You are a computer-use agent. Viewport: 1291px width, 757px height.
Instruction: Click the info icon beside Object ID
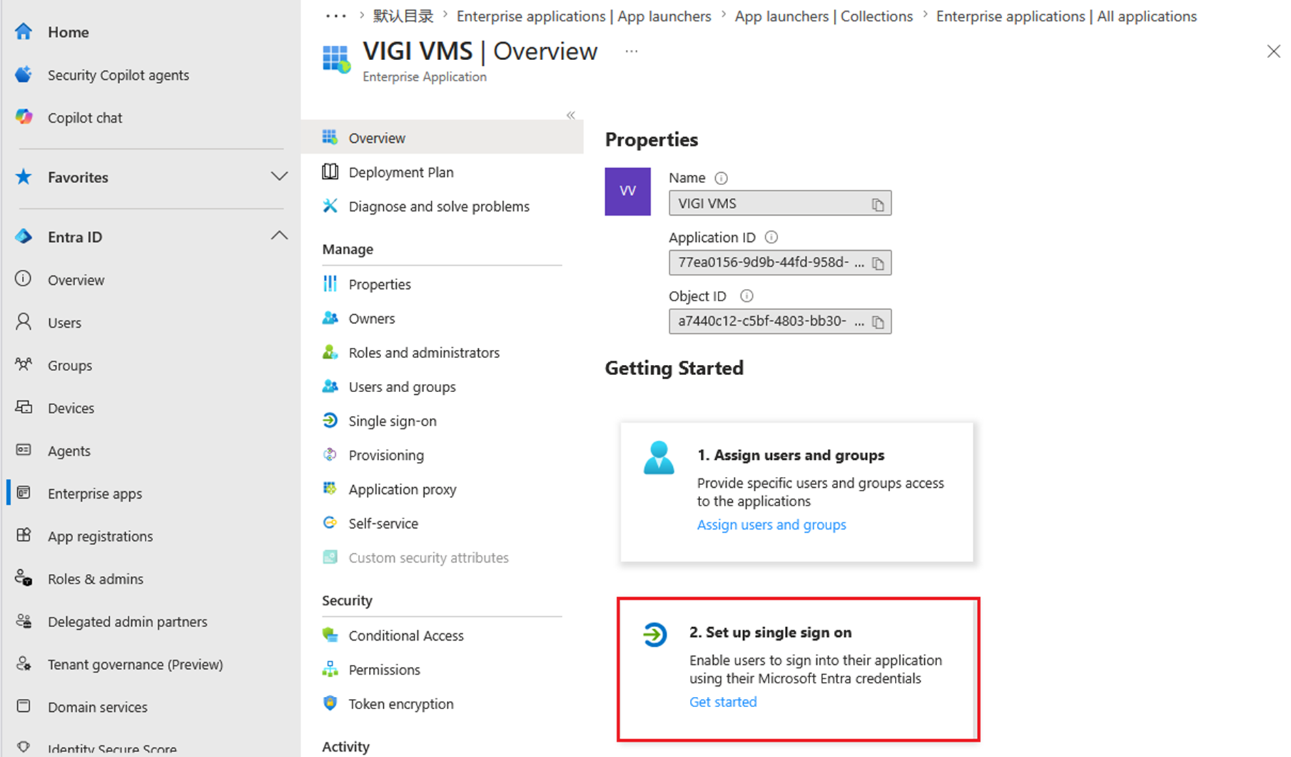click(x=747, y=296)
